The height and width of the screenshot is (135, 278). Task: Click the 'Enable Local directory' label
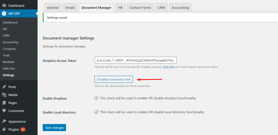click(x=59, y=112)
